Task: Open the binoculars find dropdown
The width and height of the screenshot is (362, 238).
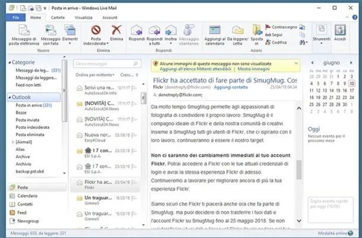Action: 304,43
